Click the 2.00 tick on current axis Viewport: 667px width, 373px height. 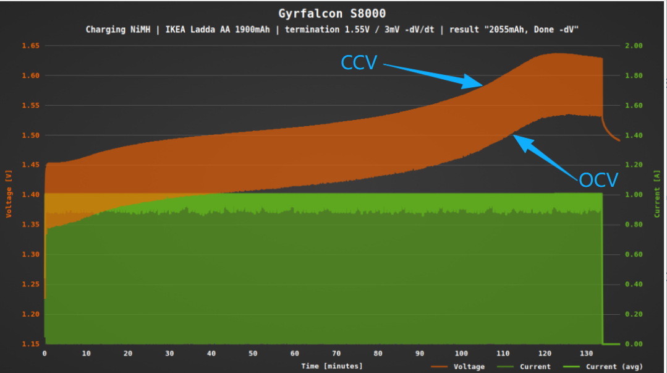click(634, 46)
